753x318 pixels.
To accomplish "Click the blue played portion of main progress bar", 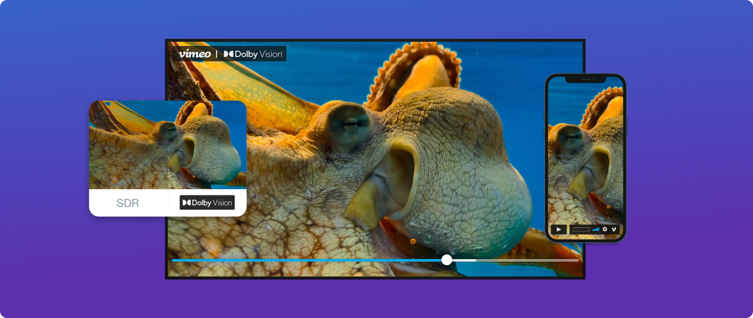I will pos(306,260).
